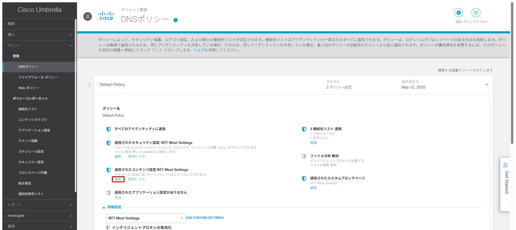Select ファイアウォール ポリシー in sidebar

pos(38,77)
